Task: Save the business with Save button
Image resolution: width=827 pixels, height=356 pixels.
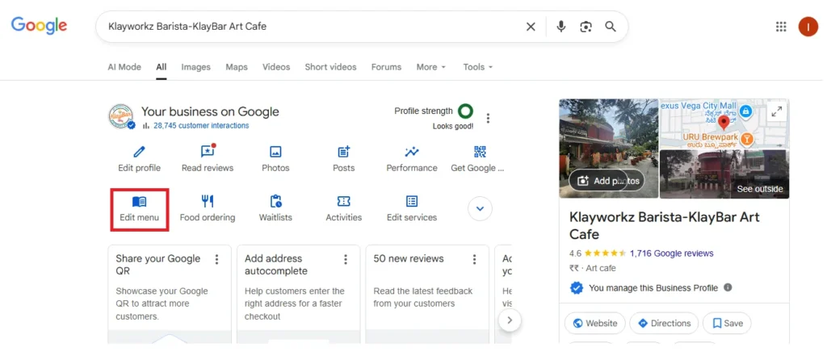Action: point(728,323)
